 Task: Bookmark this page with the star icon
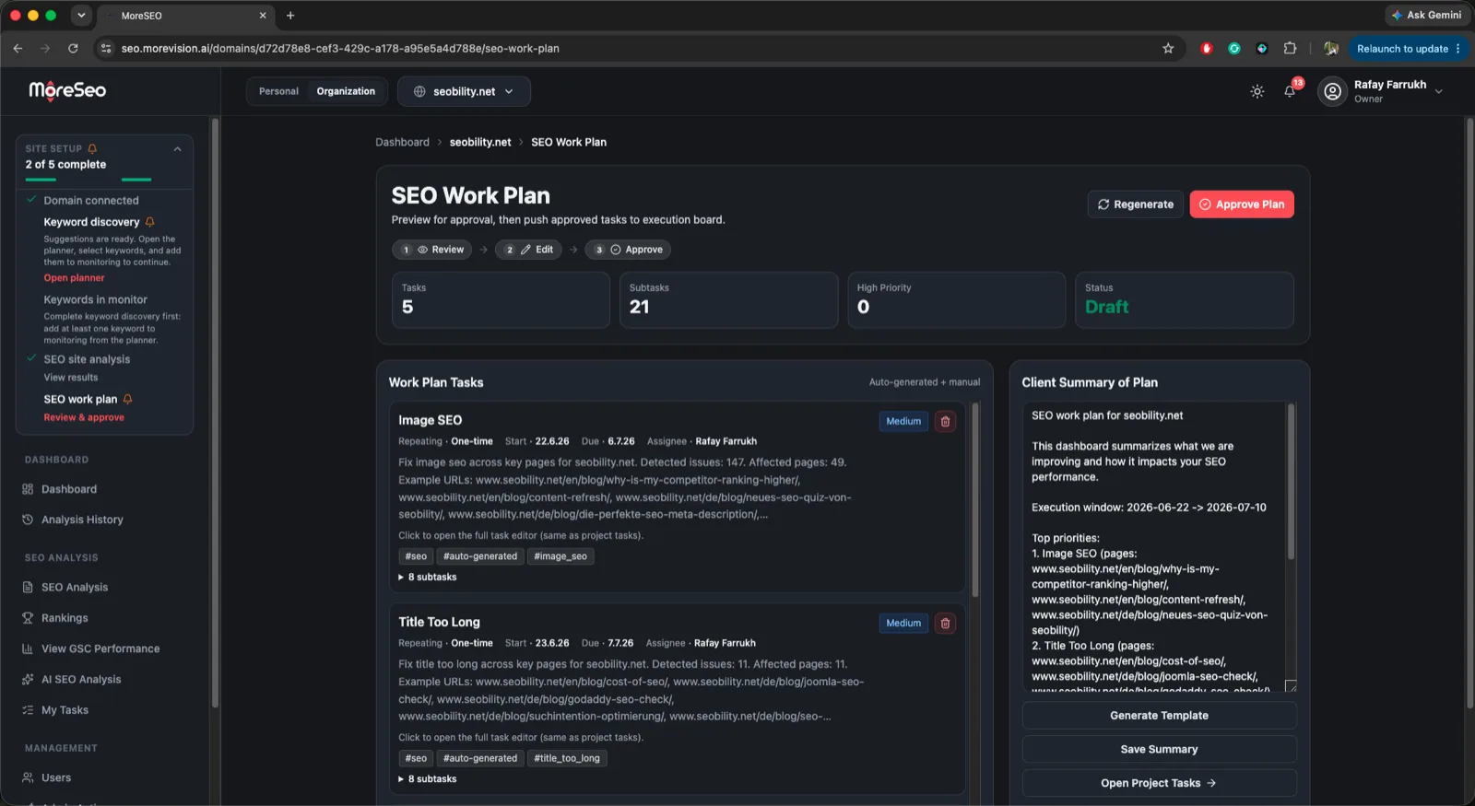click(1168, 49)
